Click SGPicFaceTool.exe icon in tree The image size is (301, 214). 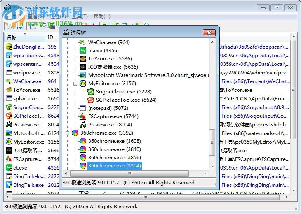click(91, 100)
